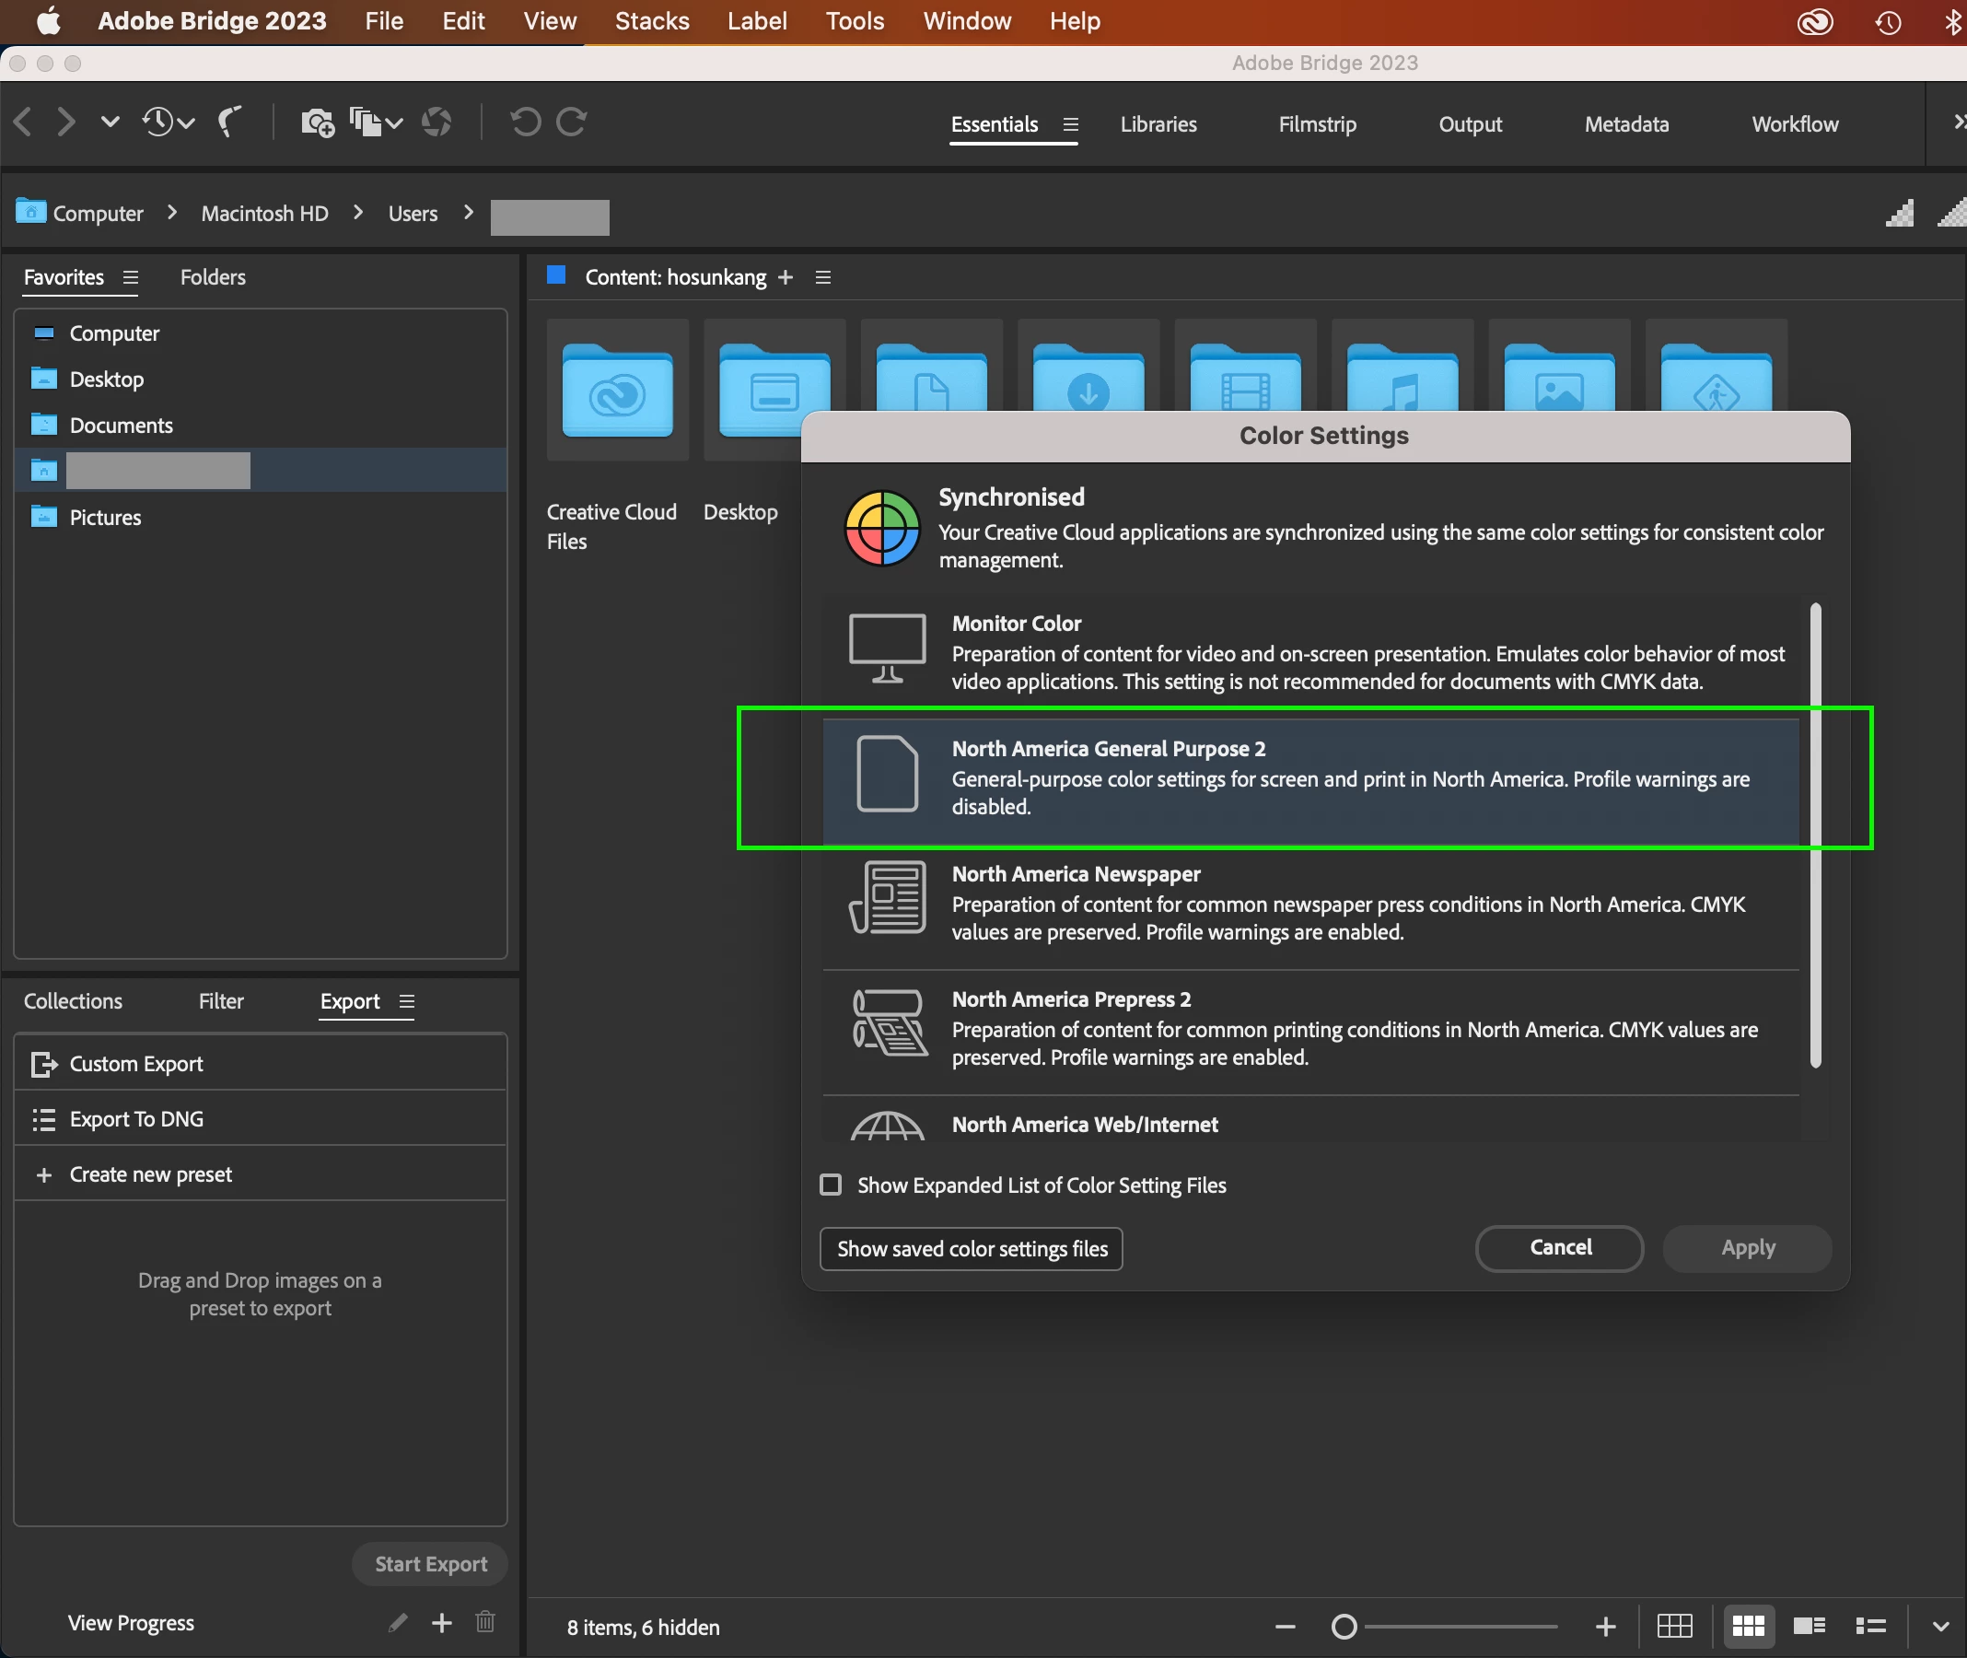The image size is (1967, 1658).
Task: Enable Show Expanded List of Color Settings
Action: point(831,1185)
